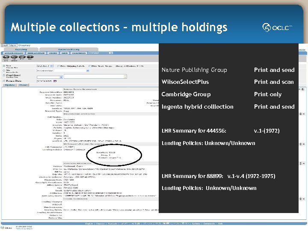The height and width of the screenshot is (231, 308).
Task: Switch to the Resource Sharing tab
Action: [x=68, y=49]
